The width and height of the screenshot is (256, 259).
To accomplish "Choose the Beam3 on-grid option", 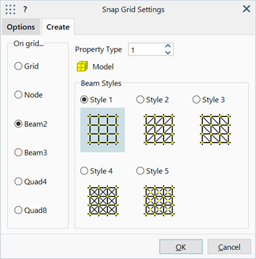I will 30,153.
